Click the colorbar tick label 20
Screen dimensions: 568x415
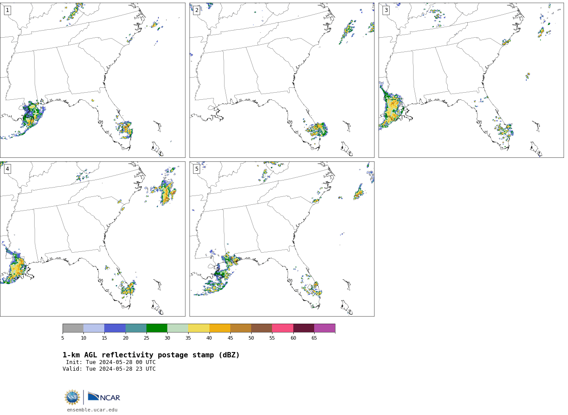click(x=126, y=338)
